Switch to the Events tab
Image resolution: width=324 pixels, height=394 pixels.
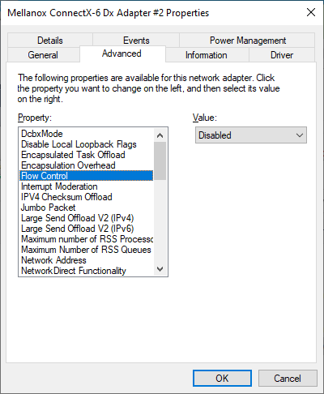(136, 41)
